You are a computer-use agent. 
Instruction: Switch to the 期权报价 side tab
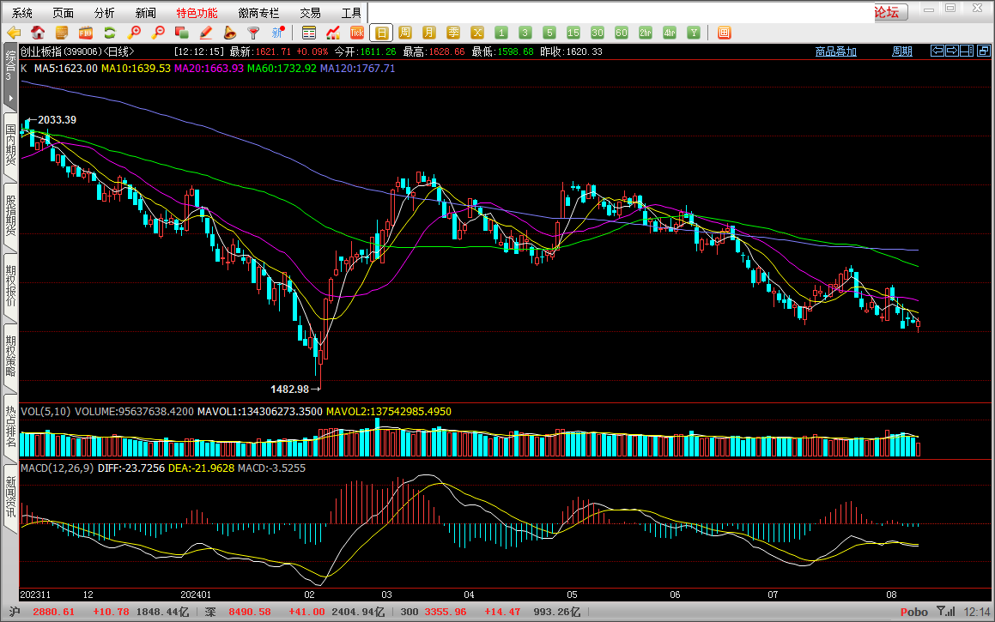click(x=10, y=286)
